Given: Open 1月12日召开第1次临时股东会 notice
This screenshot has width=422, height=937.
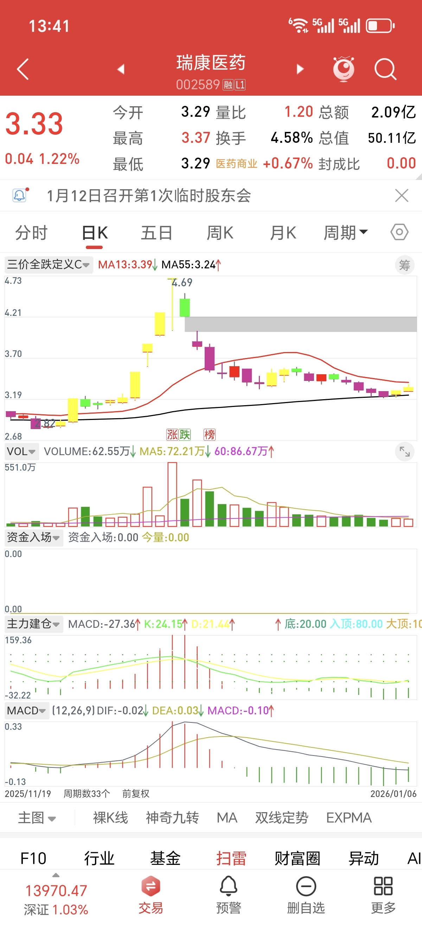Looking at the screenshot, I should [149, 196].
